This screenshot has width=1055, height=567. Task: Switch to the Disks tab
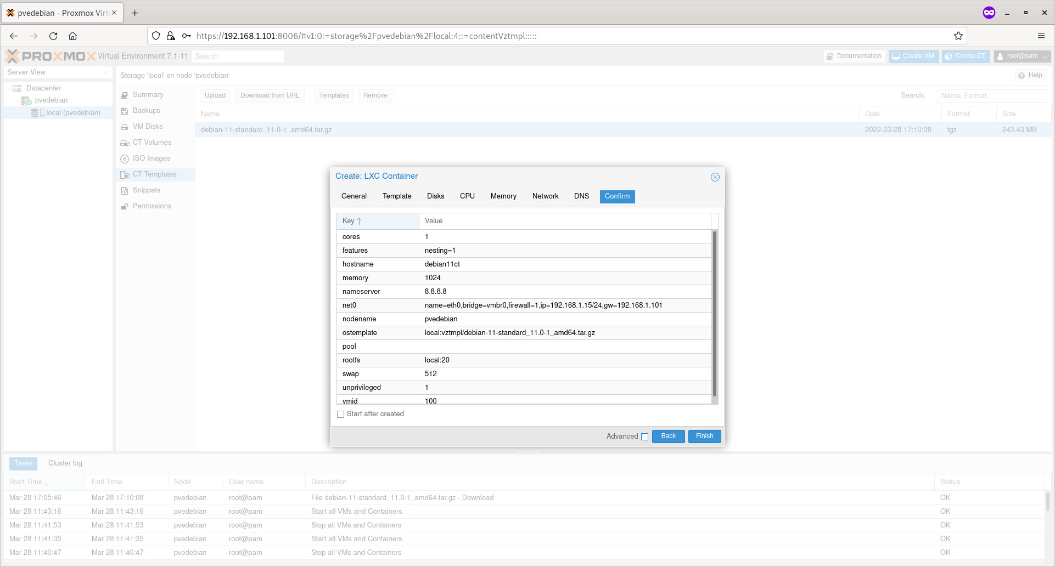tap(436, 196)
